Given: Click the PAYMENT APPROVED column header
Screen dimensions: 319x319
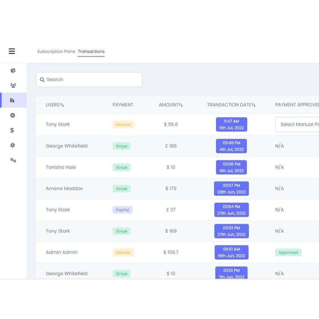Looking at the screenshot, I should pos(297,105).
